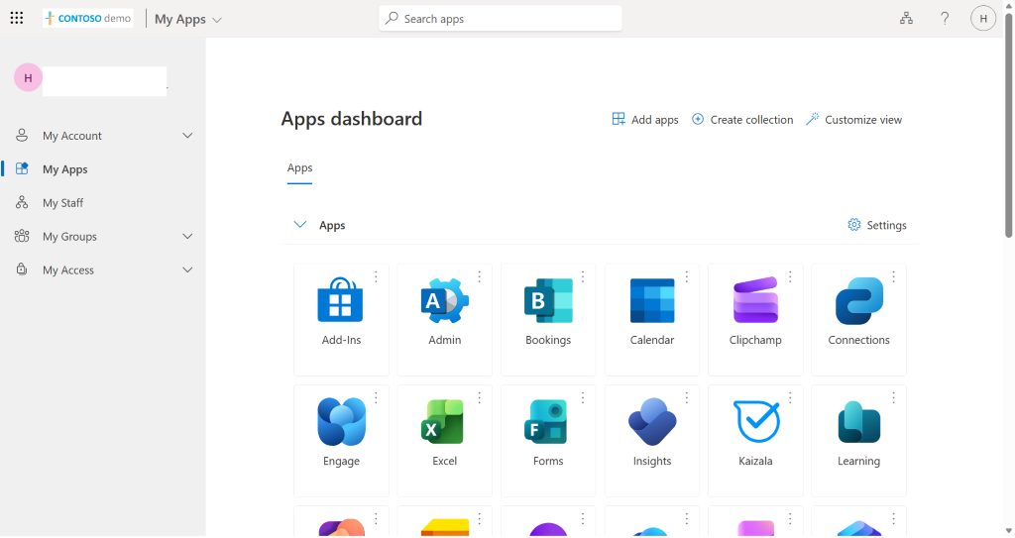Open more options for Add-Ins tile
Image resolution: width=1015 pixels, height=538 pixels.
coord(376,276)
